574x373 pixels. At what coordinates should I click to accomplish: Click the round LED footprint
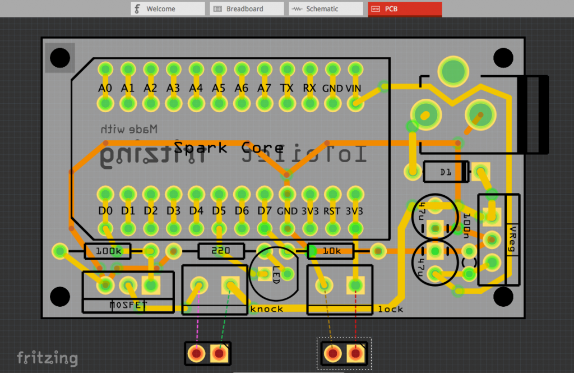[x=274, y=271]
